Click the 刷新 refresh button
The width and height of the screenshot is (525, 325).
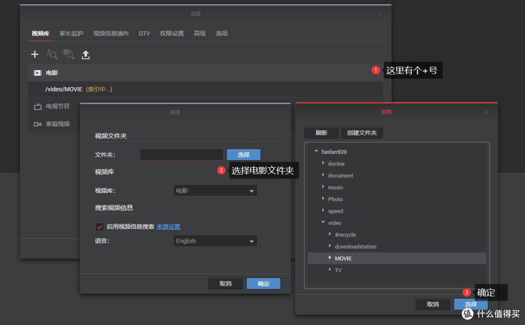click(x=321, y=133)
